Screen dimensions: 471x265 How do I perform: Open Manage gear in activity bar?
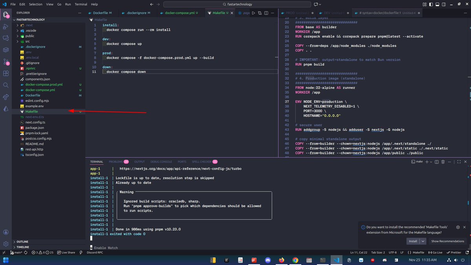[6, 244]
